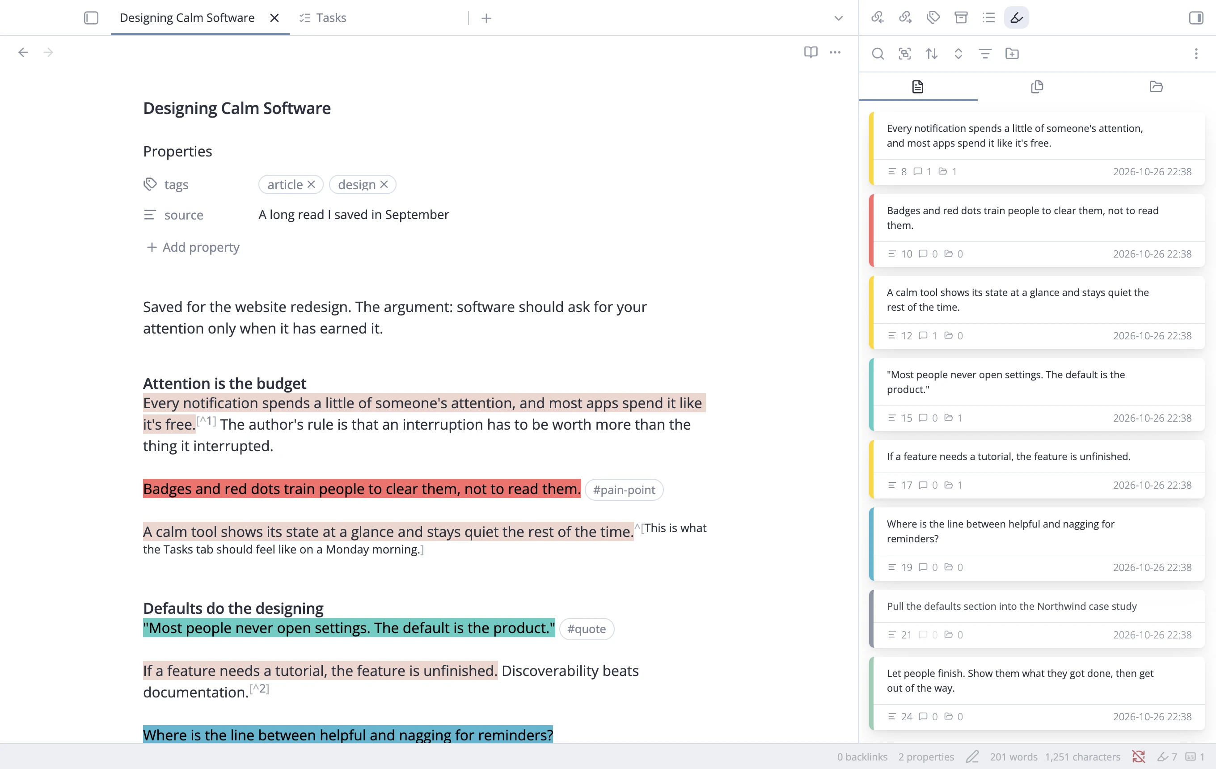Open the Outgoing links panel icon
1216x769 pixels.
pyautogui.click(x=905, y=18)
